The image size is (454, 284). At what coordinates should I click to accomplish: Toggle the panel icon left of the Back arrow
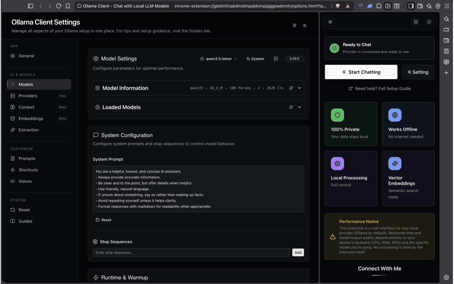pyautogui.click(x=31, y=6)
